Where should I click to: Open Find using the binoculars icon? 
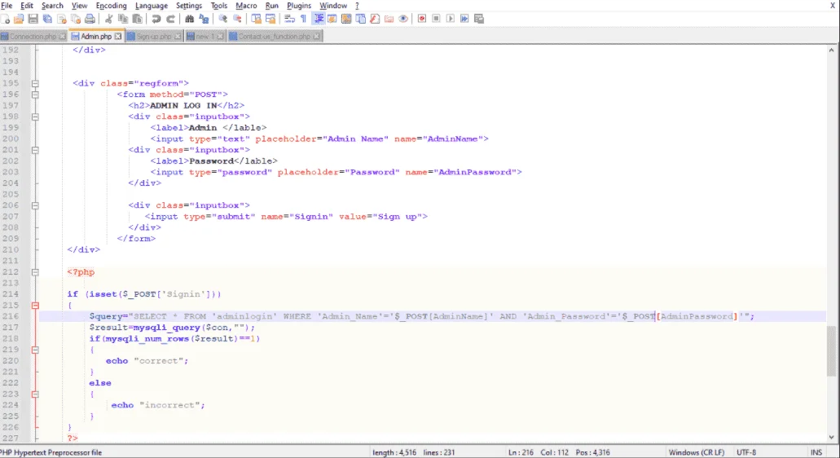pyautogui.click(x=189, y=19)
